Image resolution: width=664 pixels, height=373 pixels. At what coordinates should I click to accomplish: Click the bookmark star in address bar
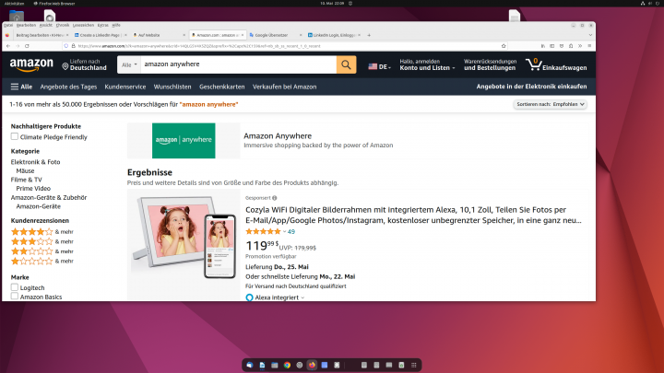click(504, 46)
